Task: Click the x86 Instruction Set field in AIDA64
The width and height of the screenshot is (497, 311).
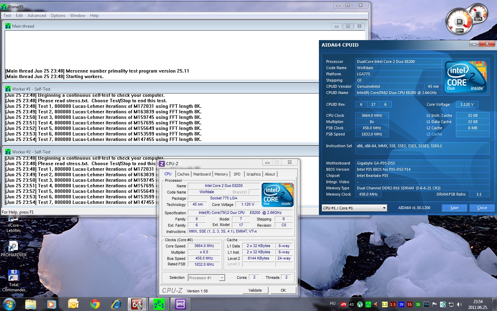Action: tap(422, 148)
